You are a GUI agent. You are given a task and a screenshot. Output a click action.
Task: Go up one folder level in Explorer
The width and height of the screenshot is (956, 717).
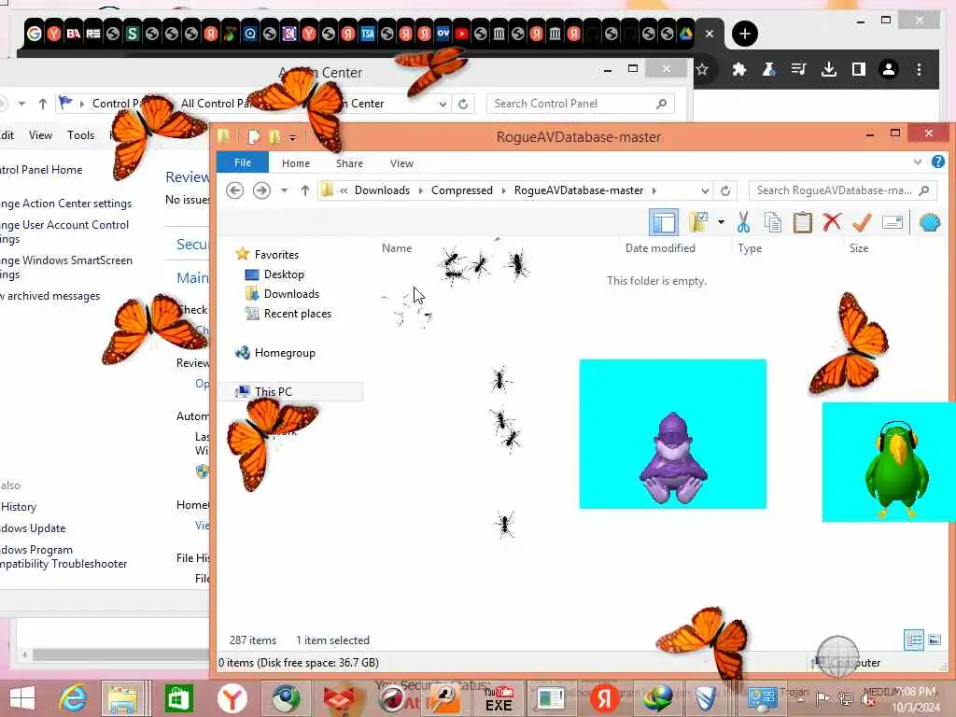(x=305, y=190)
